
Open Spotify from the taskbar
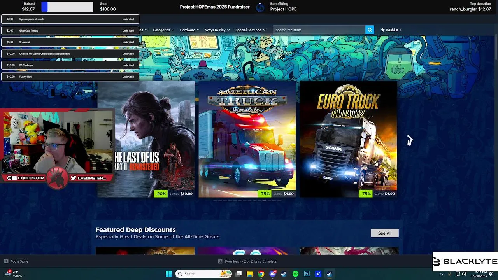point(295,274)
